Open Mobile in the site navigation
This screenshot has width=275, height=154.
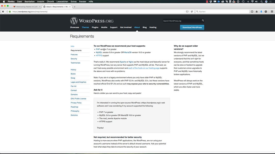104,27
